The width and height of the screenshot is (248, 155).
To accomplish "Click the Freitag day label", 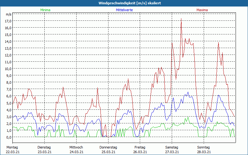I will [140, 147].
